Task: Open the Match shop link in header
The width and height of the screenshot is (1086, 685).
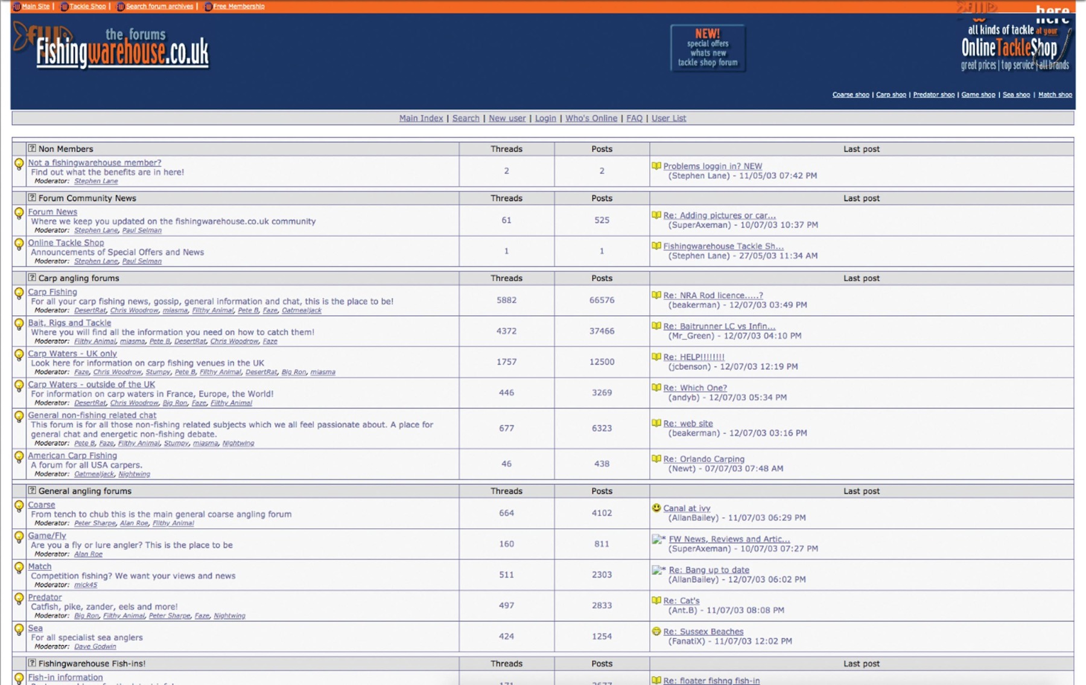Action: pos(1055,95)
